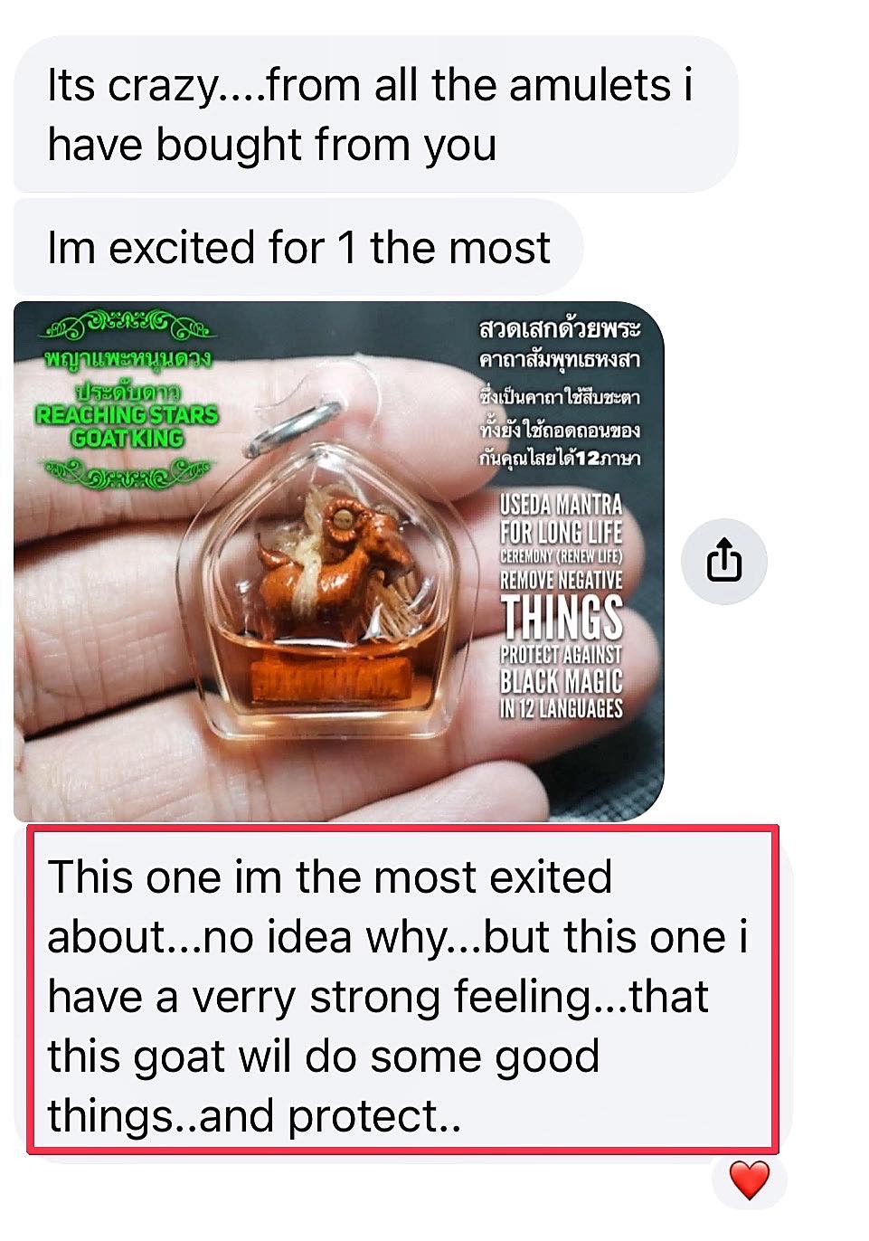Click the "USED A MANTRA" heading
The width and height of the screenshot is (869, 1241).
(562, 505)
